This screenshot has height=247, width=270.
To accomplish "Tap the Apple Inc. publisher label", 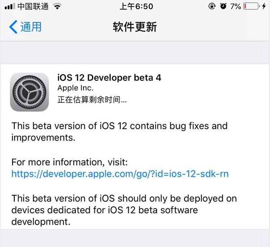I will [76, 88].
